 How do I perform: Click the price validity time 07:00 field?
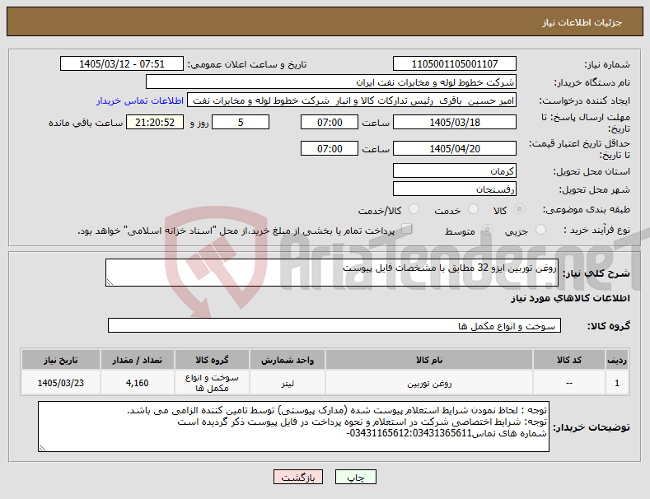330,148
